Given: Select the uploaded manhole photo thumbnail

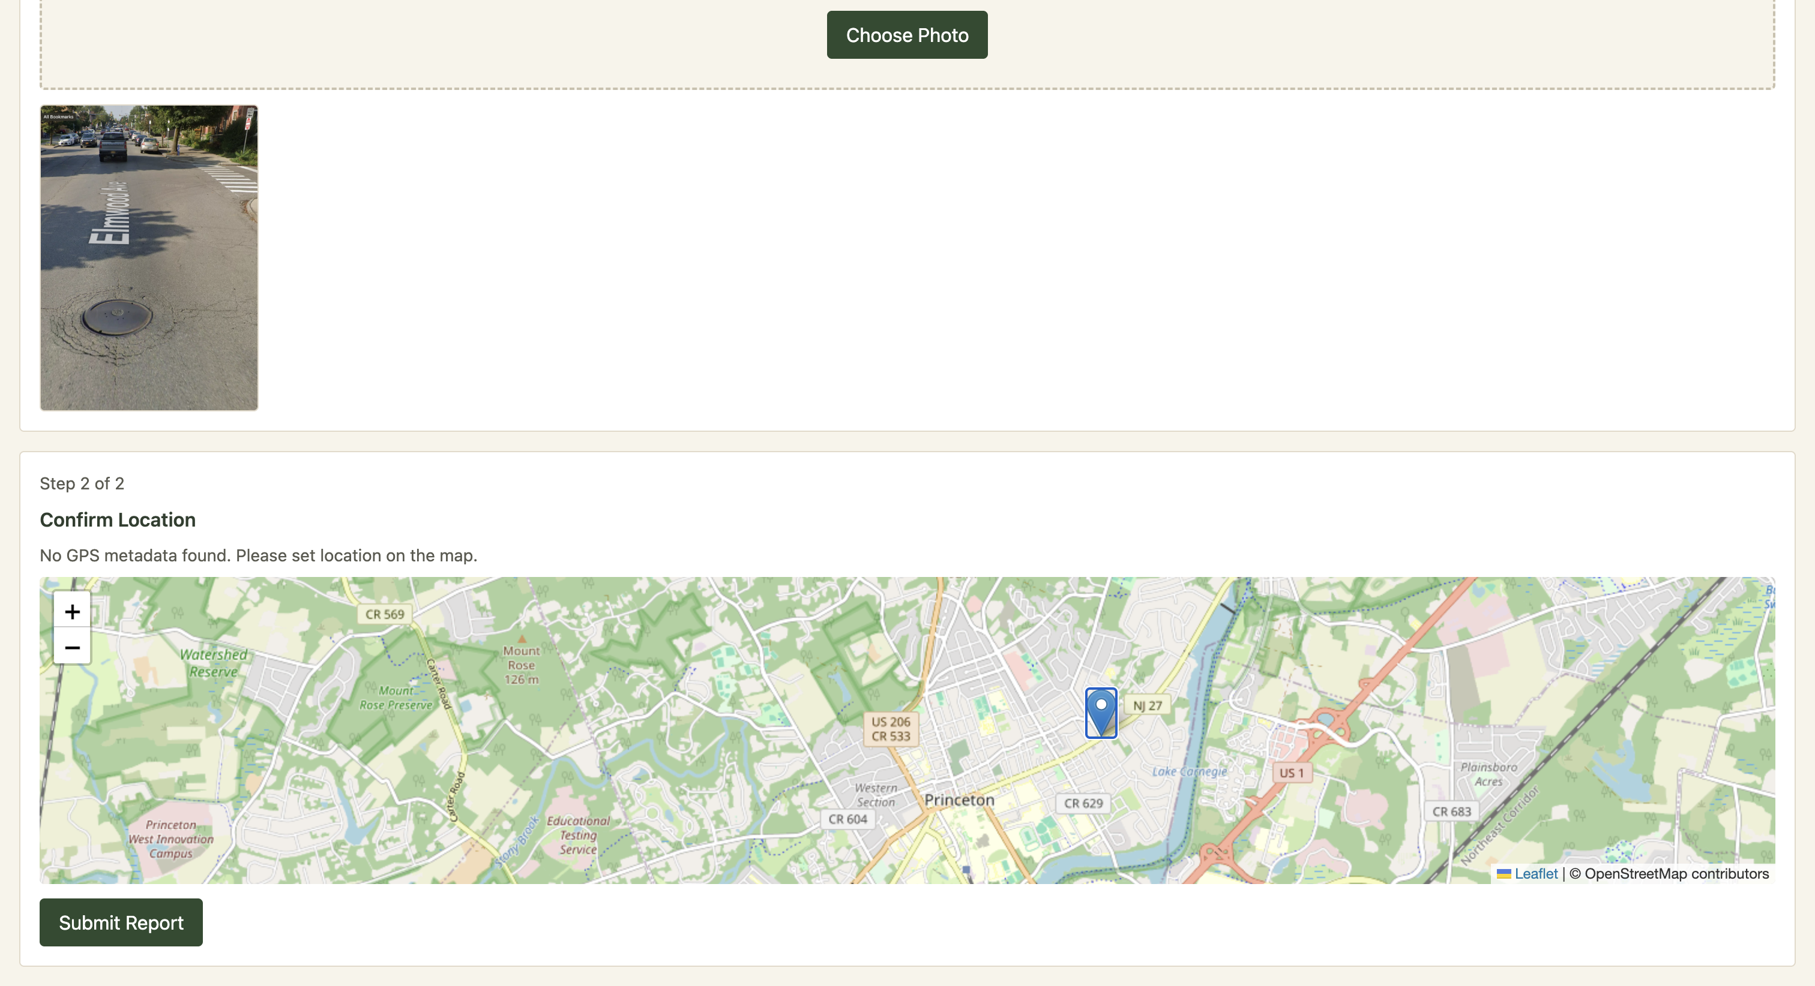Looking at the screenshot, I should (149, 258).
